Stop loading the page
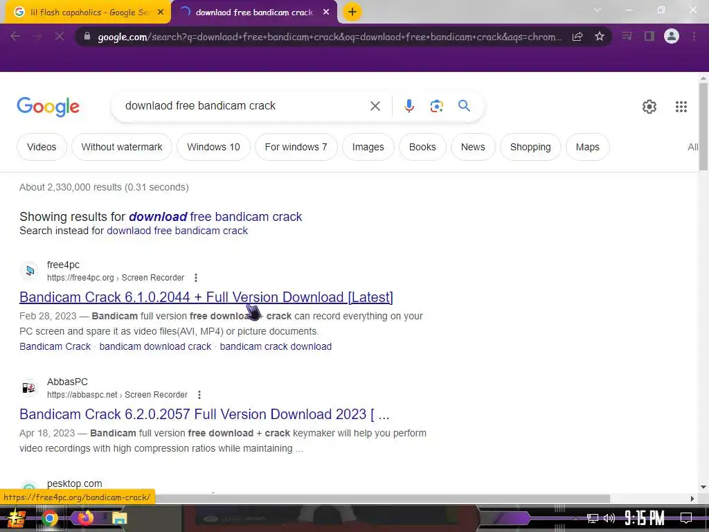709x532 pixels. click(60, 36)
